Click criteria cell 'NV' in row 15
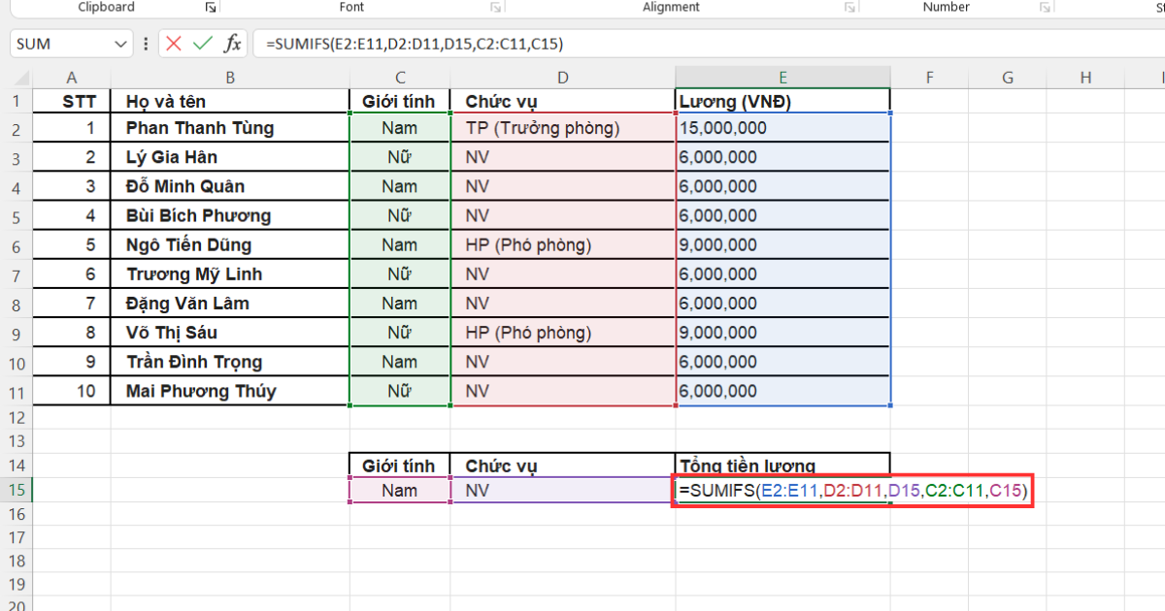The width and height of the screenshot is (1165, 611). (563, 490)
